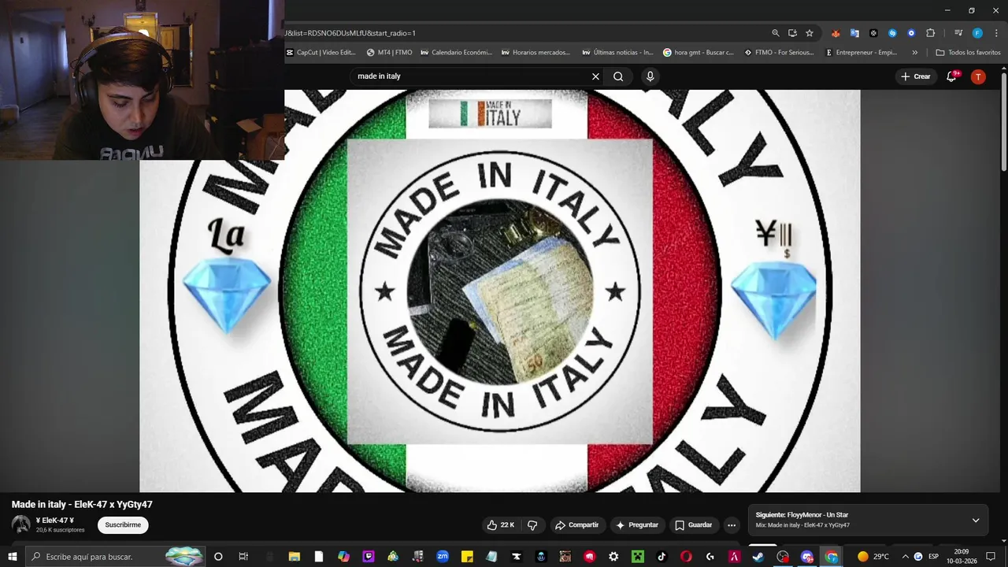
Task: Click the video player showing Made in Italy
Action: pyautogui.click(x=500, y=291)
